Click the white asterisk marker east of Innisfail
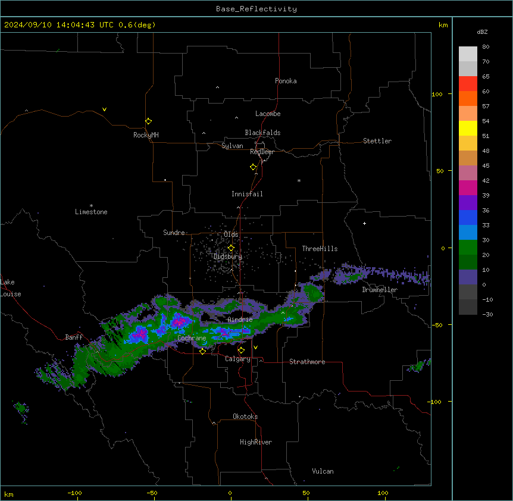 tap(299, 181)
